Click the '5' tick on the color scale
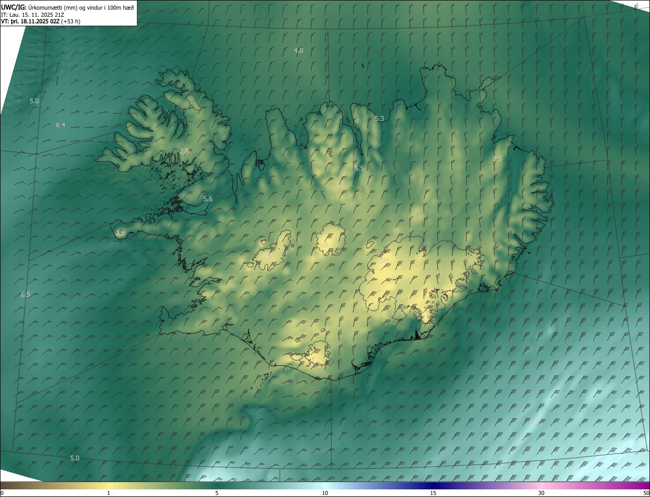650x497 pixels. (x=217, y=493)
